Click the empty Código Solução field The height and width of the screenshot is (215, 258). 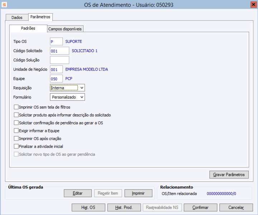(x=59, y=60)
